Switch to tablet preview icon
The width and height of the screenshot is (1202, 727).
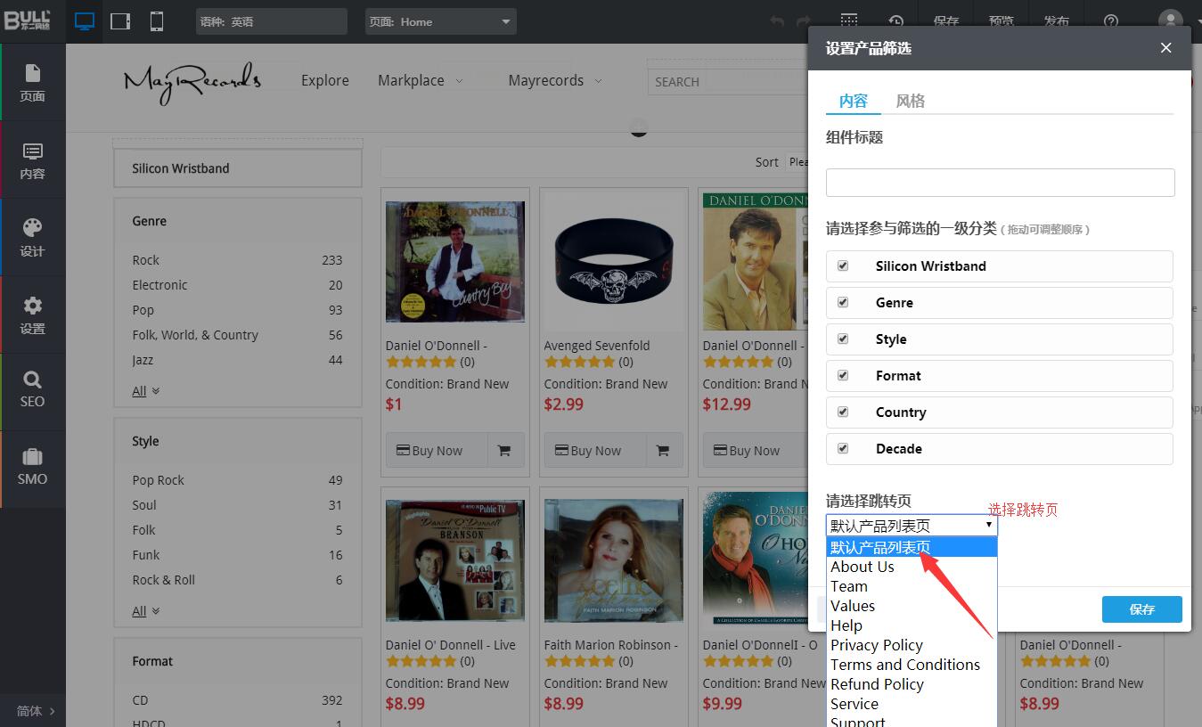pyautogui.click(x=120, y=21)
